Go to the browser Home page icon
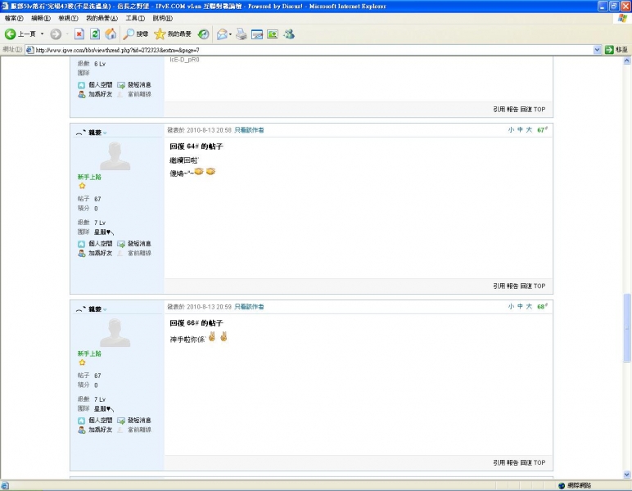This screenshot has height=491, width=632. click(110, 34)
